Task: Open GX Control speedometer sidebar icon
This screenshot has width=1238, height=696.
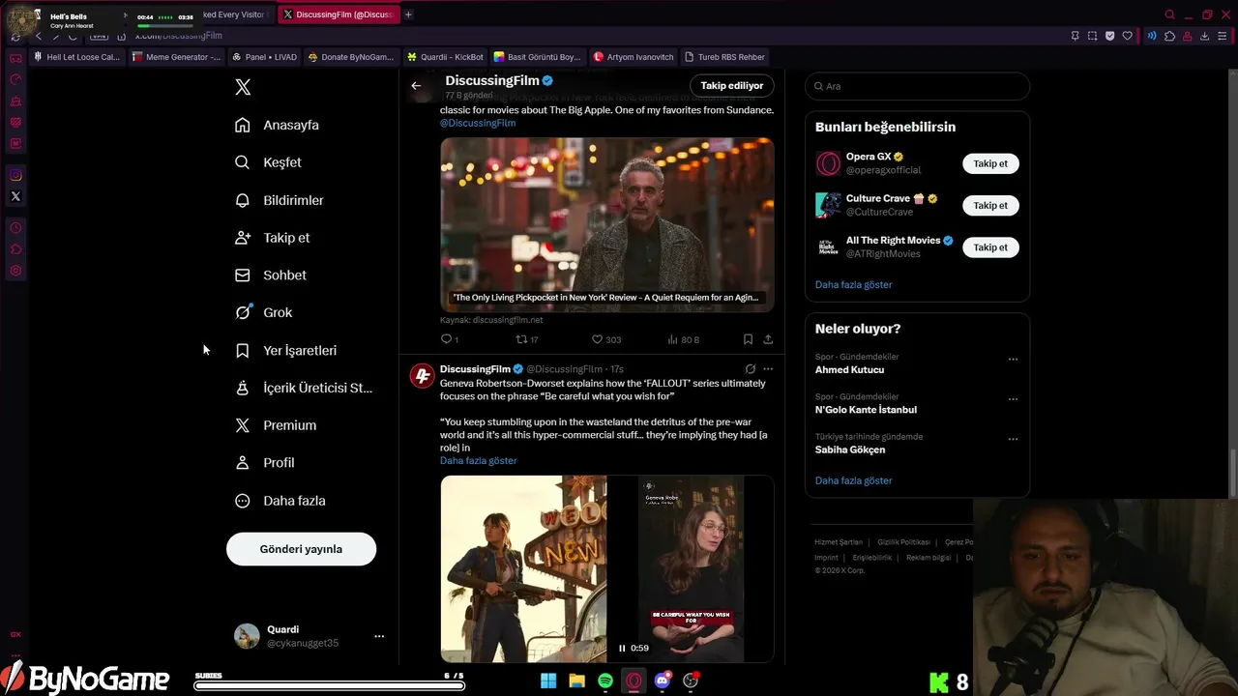Action: (15, 80)
